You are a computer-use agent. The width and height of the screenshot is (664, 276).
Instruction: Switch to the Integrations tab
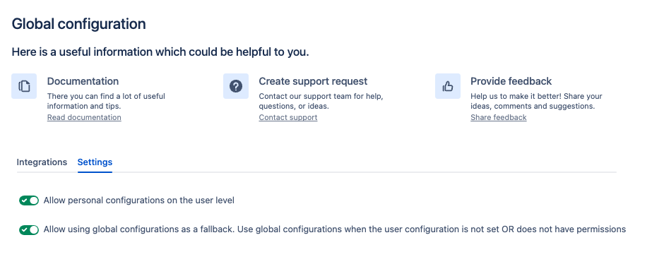coord(42,162)
